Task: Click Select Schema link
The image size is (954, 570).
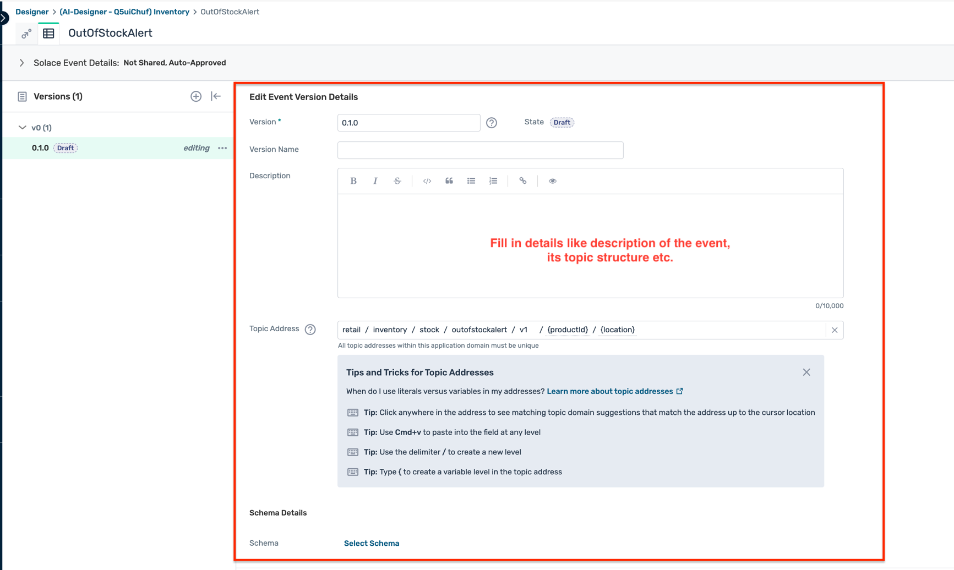Action: coord(372,543)
